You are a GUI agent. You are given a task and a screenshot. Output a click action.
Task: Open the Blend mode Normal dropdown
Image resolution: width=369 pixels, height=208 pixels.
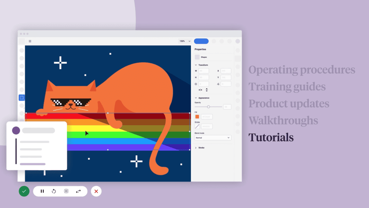pyautogui.click(x=213, y=138)
